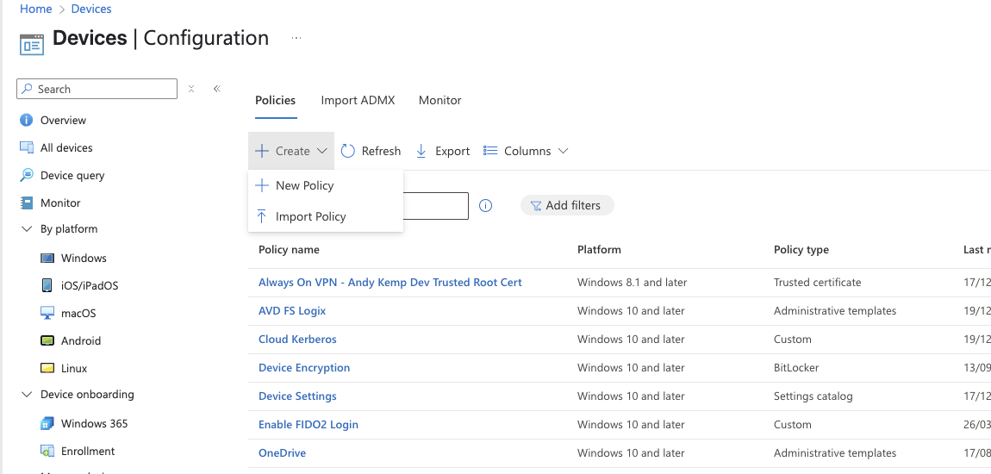Collapse the Device onboarding section

(x=26, y=395)
